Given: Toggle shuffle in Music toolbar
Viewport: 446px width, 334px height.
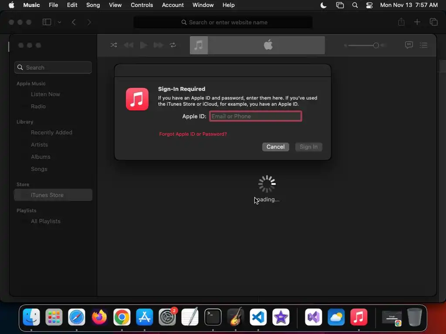Looking at the screenshot, I should click(114, 45).
